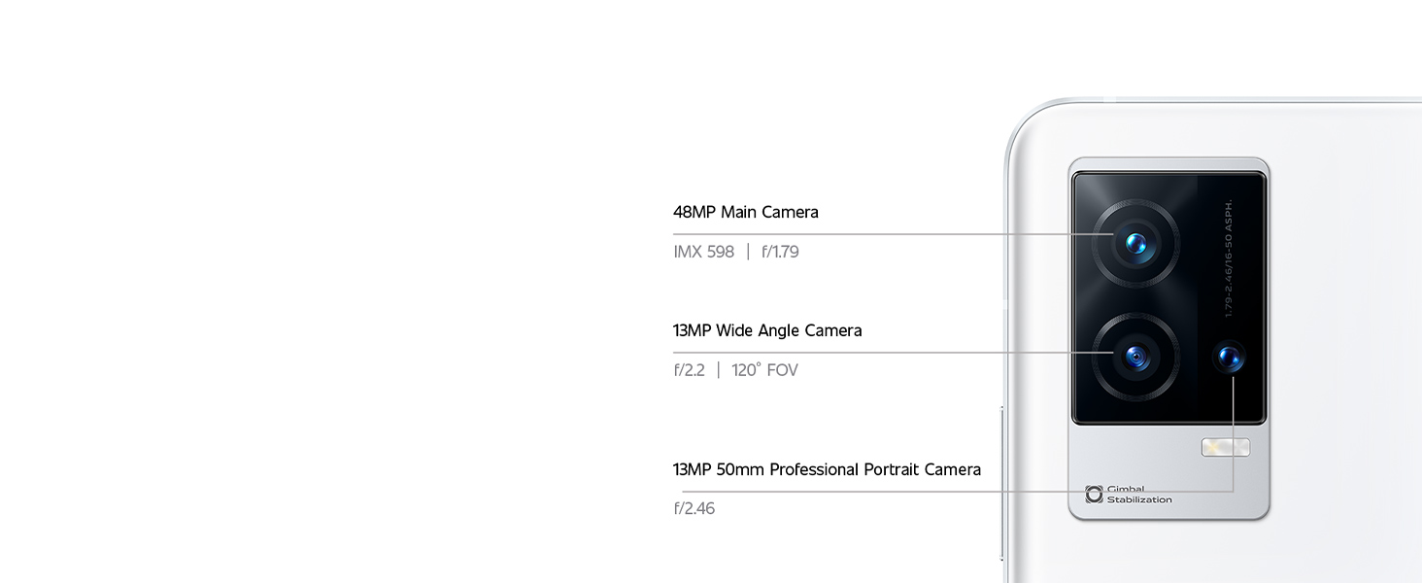1422x583 pixels.
Task: Select the "13MP 50mm Professional Portrait Camera" heading
Action: pos(827,469)
